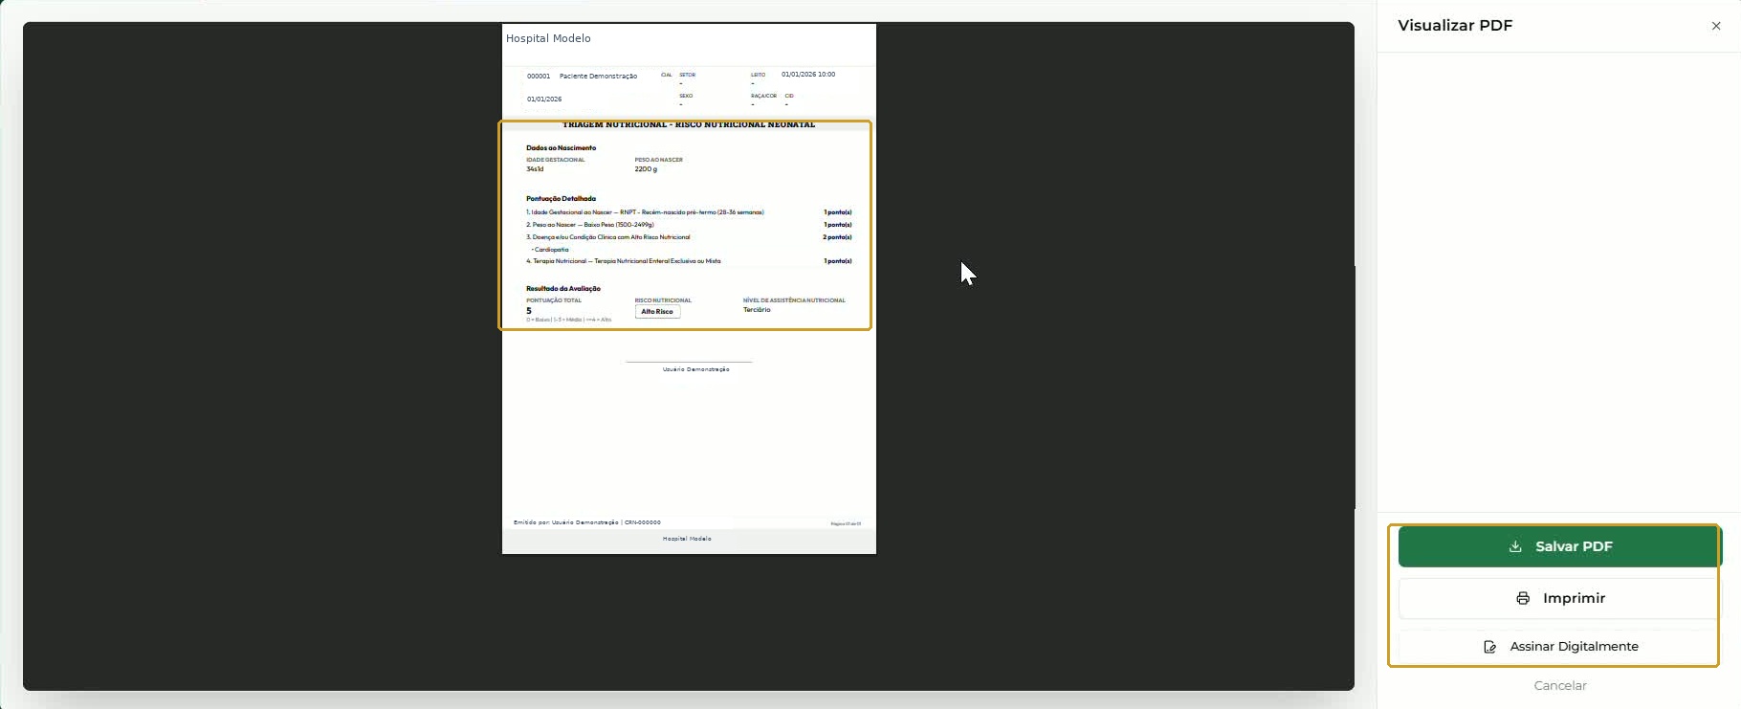This screenshot has height=709, width=1741.
Task: Select the patient name 'Paciente Demonstração'
Action: [598, 76]
